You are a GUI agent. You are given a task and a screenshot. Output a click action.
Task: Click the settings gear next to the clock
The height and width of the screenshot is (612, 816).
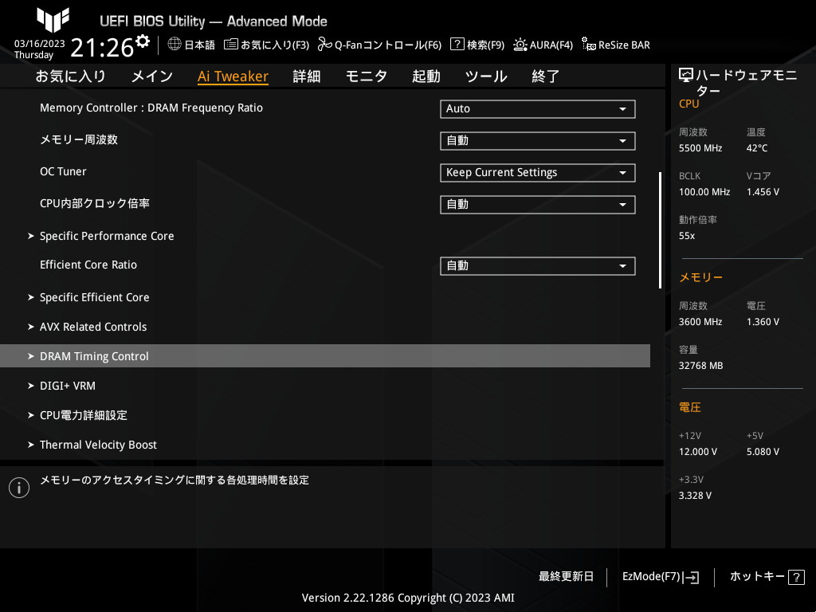[x=143, y=41]
